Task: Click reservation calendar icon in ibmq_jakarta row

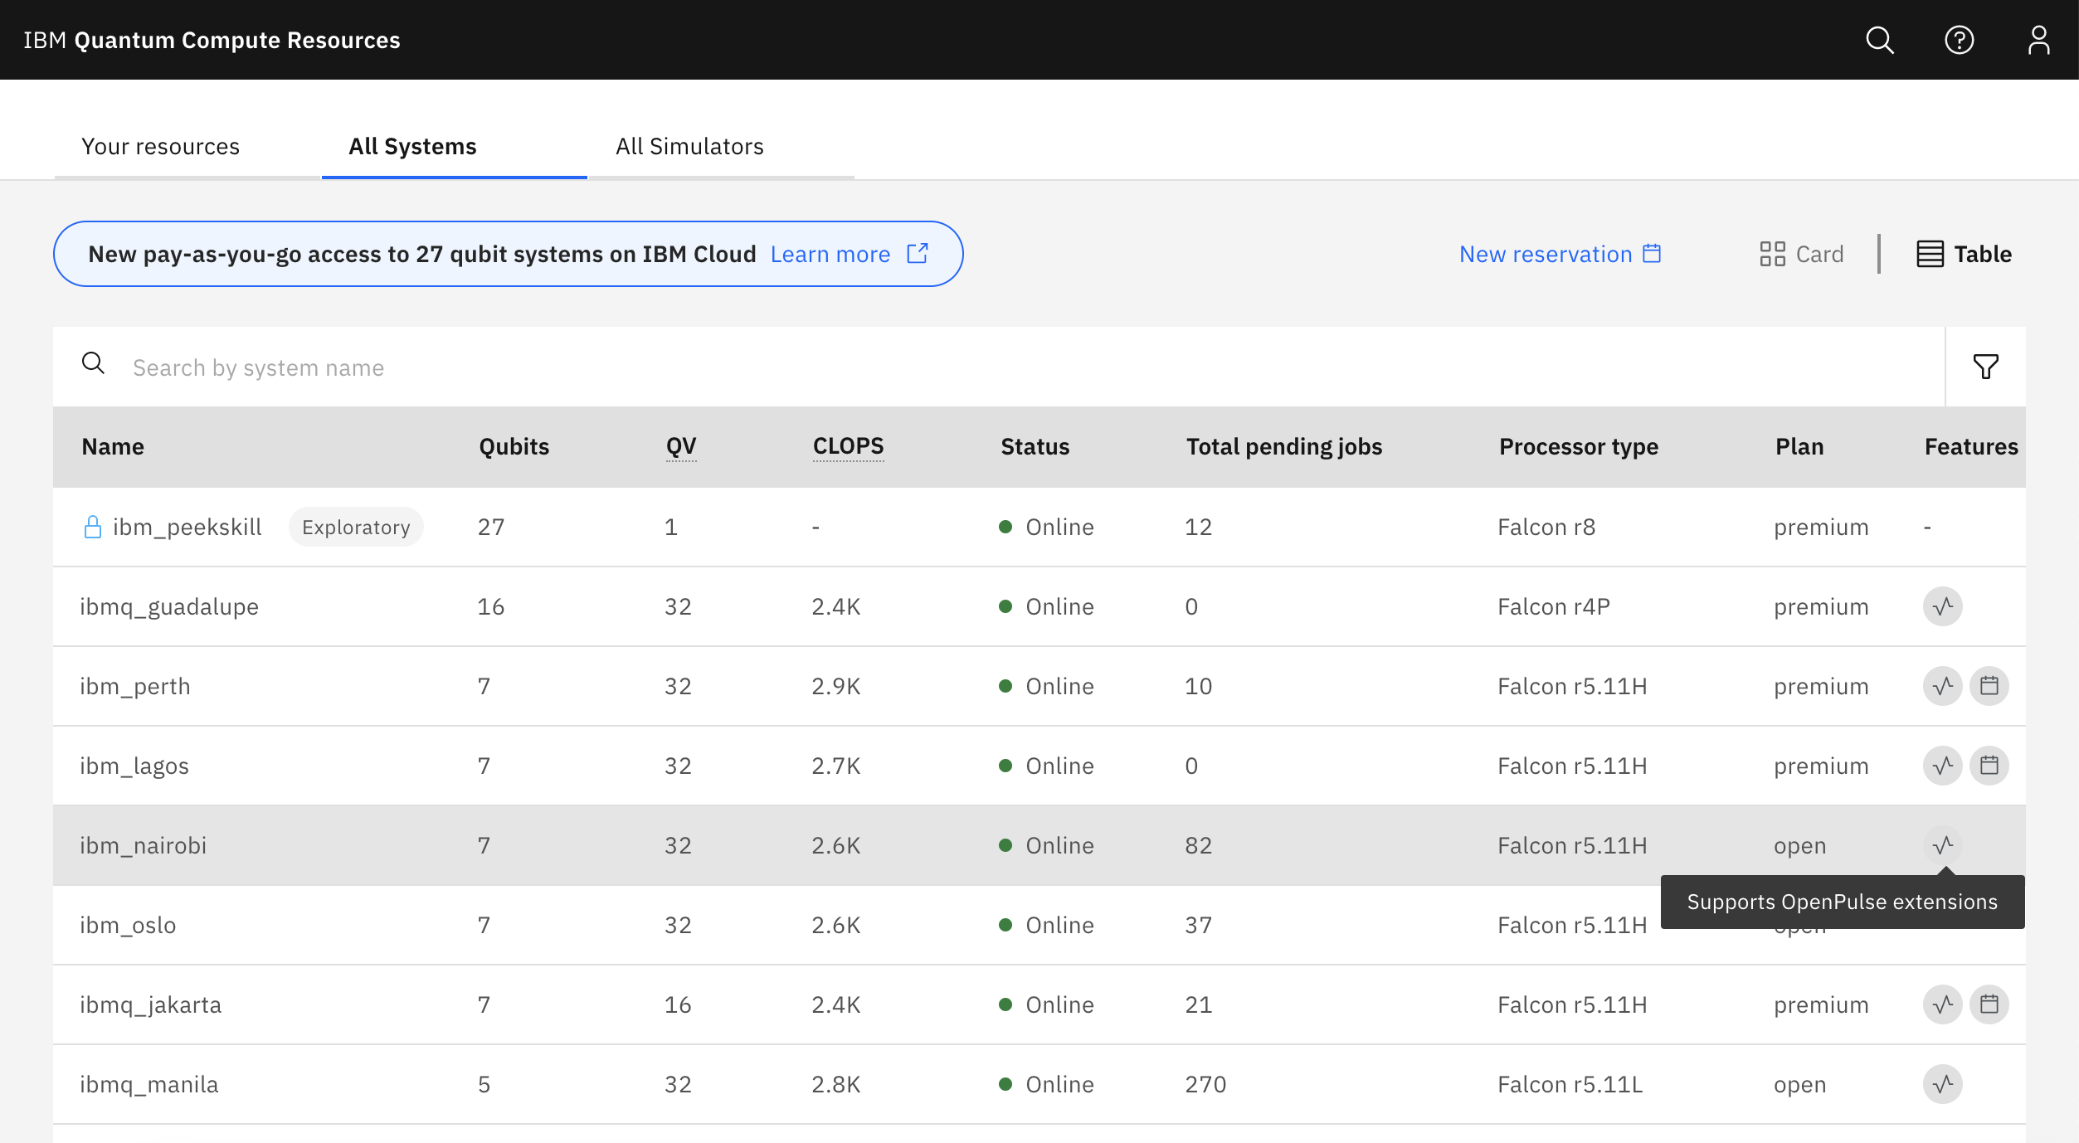Action: point(1989,1004)
